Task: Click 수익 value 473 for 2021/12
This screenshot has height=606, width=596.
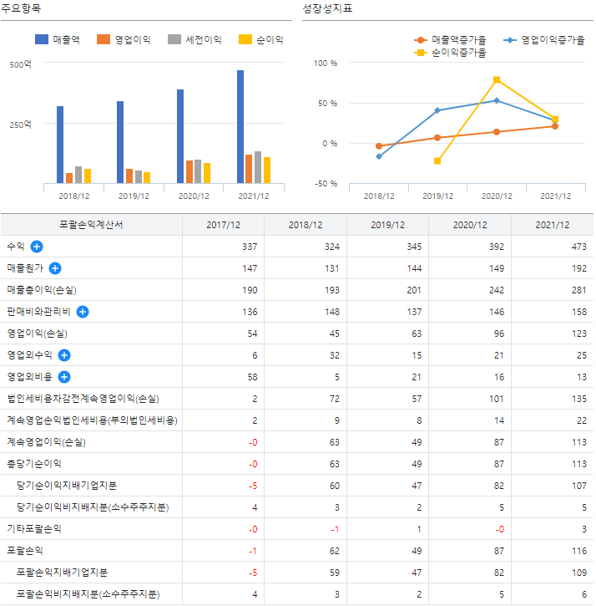Action: point(579,247)
